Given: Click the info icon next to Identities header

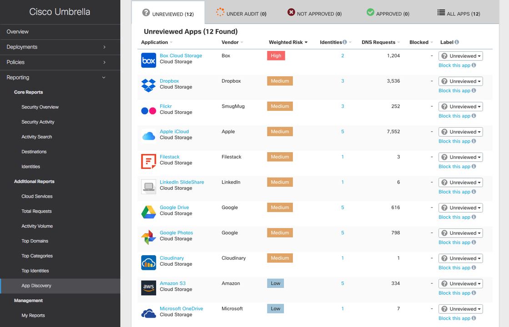Looking at the screenshot, I should tap(345, 42).
